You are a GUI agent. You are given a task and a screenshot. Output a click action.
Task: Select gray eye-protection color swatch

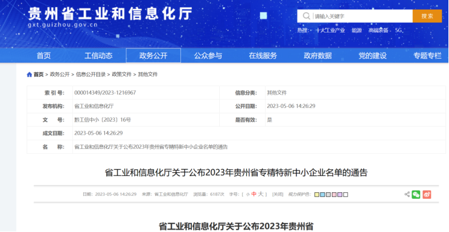pos(328,195)
